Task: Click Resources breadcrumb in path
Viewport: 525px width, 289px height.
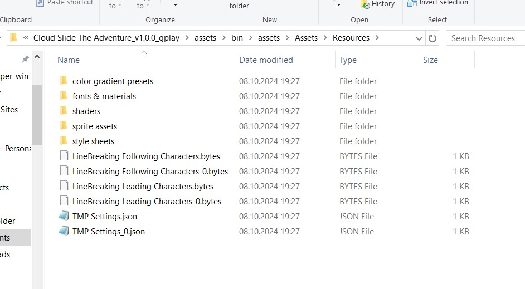Action: pyautogui.click(x=351, y=38)
